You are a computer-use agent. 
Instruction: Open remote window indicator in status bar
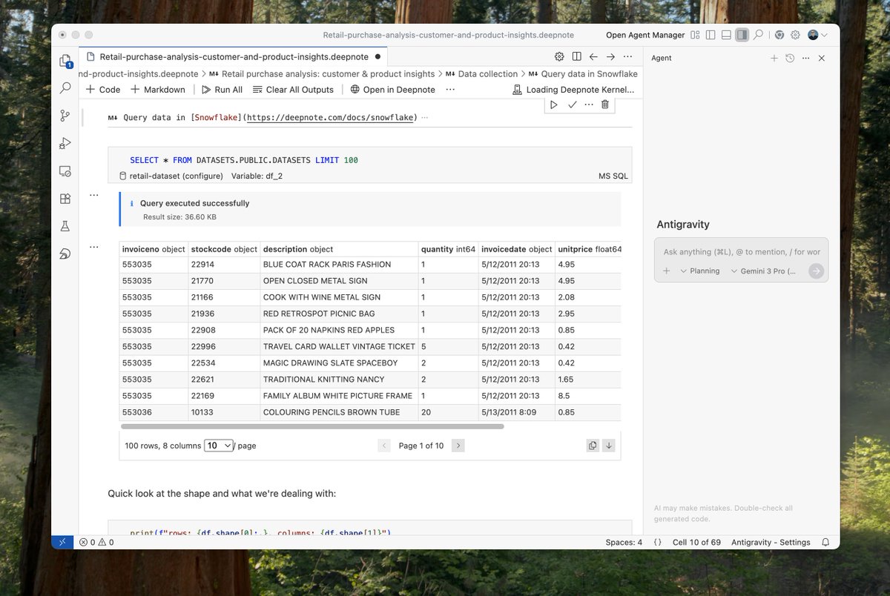click(62, 542)
